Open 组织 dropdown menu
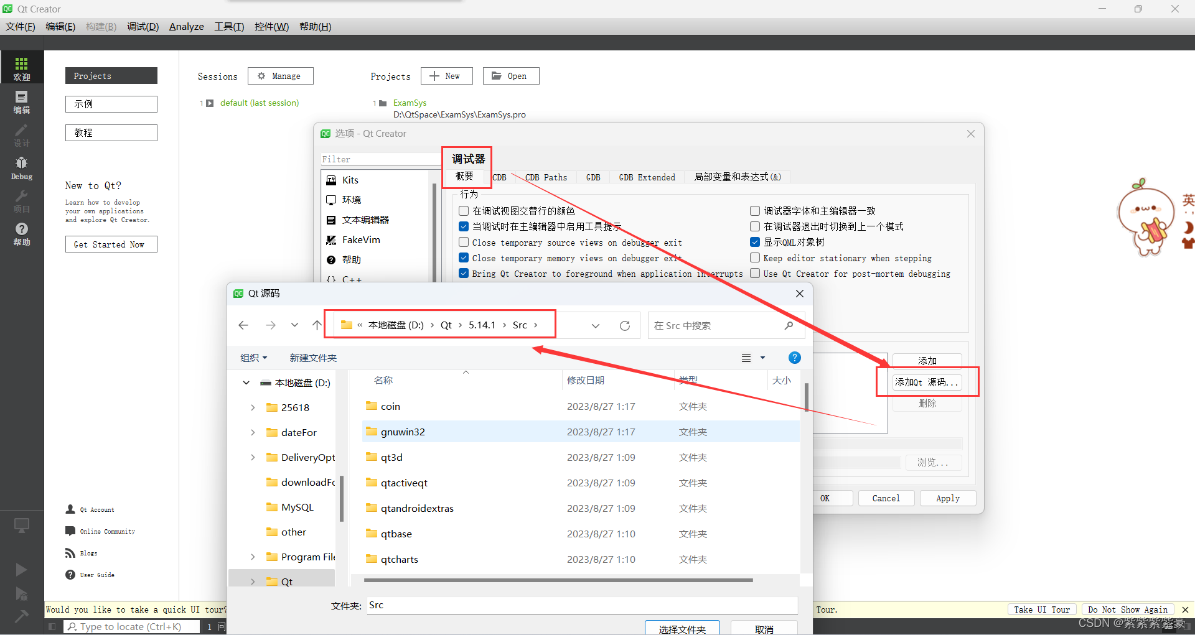 pyautogui.click(x=253, y=358)
